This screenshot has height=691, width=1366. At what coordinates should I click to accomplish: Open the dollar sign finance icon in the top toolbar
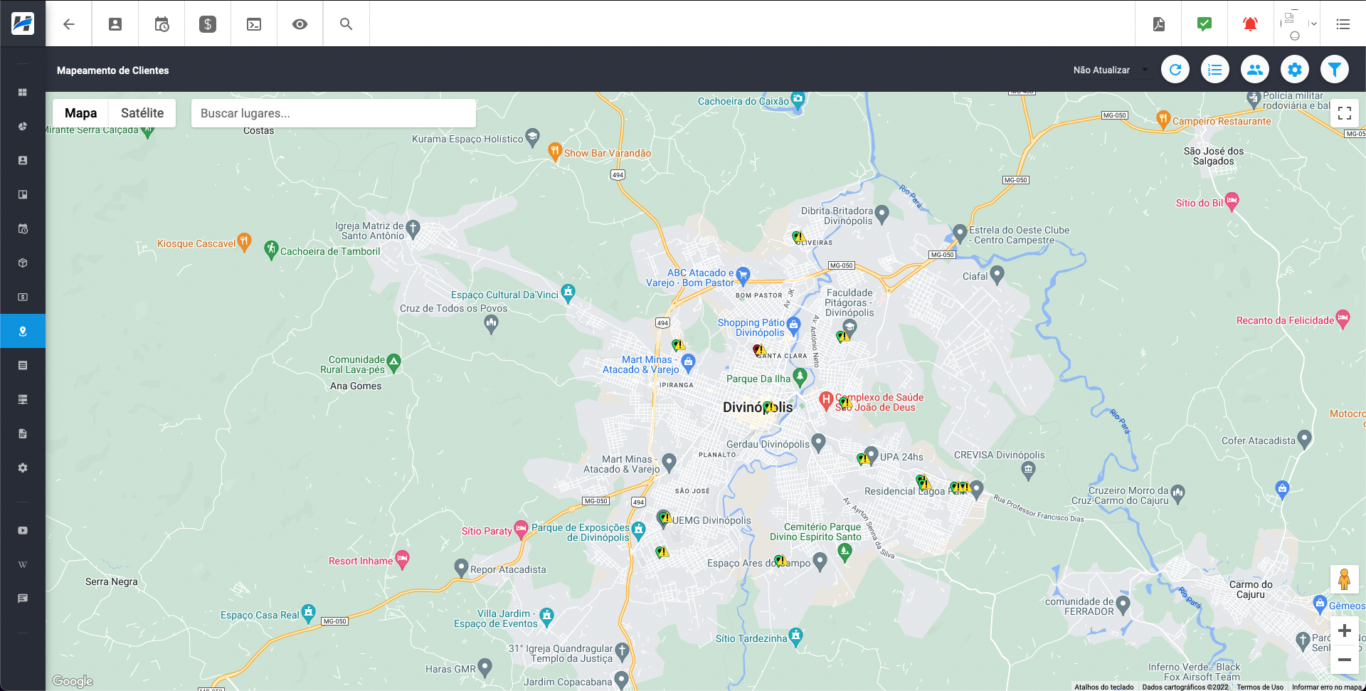[x=208, y=24]
